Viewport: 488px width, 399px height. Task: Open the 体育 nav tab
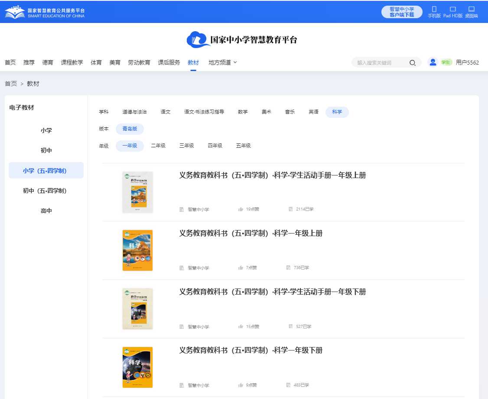(96, 62)
